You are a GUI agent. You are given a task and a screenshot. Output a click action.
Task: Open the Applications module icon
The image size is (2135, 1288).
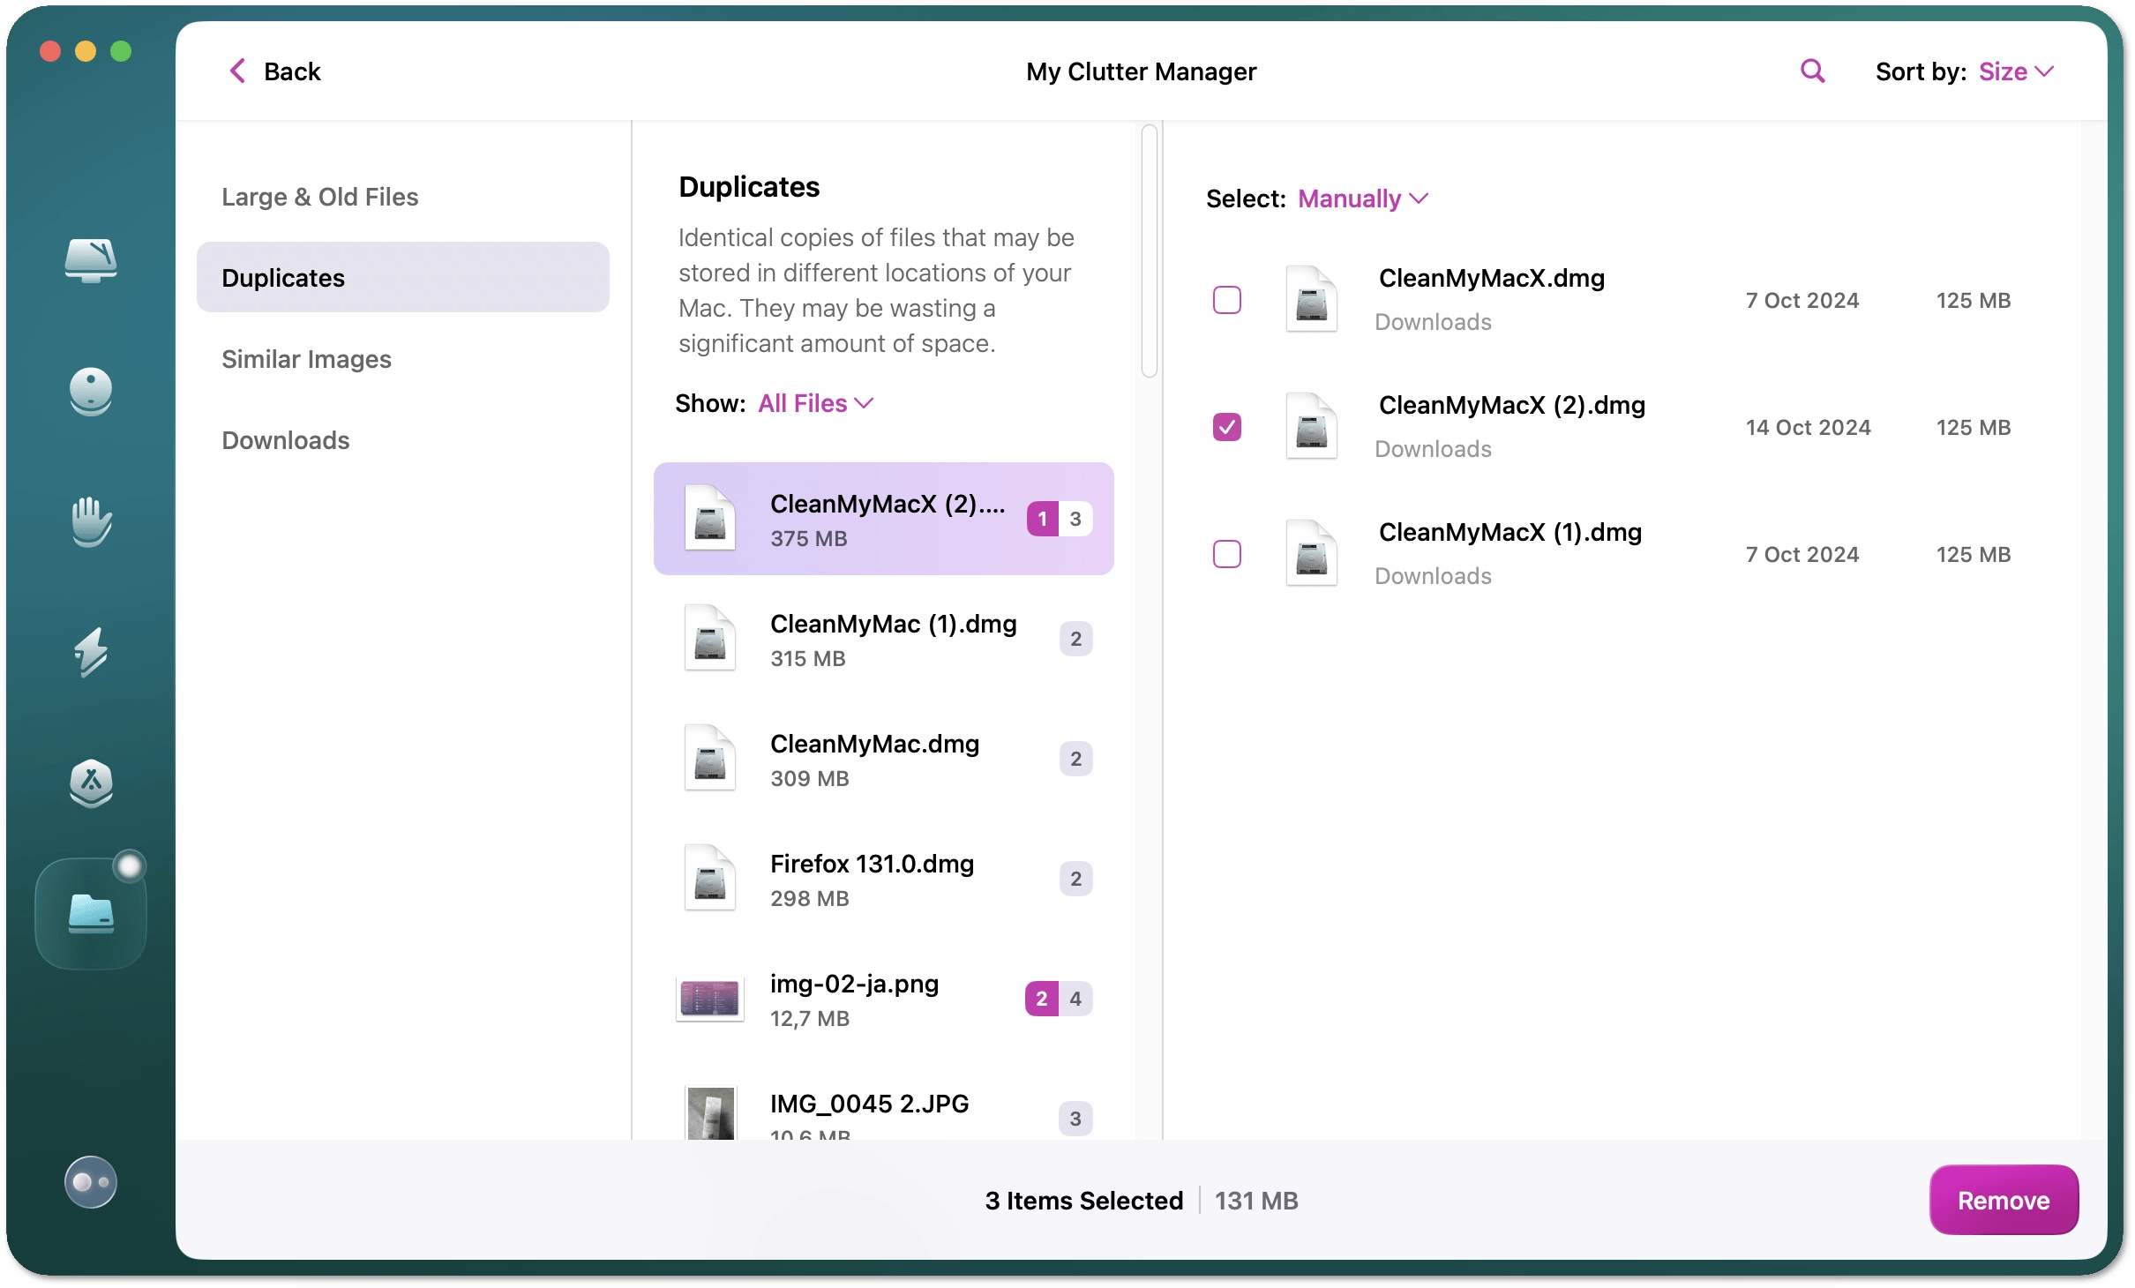91,783
